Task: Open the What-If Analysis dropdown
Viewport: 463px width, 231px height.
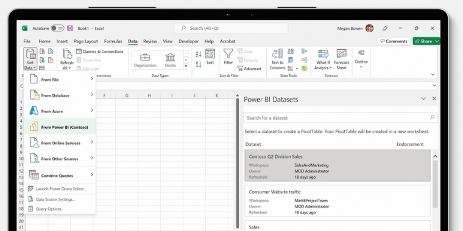Action: pos(323,59)
